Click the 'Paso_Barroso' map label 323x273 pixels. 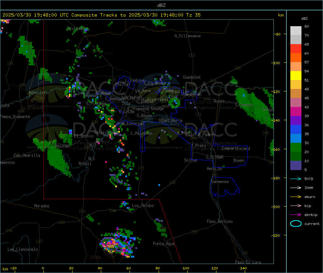220,221
